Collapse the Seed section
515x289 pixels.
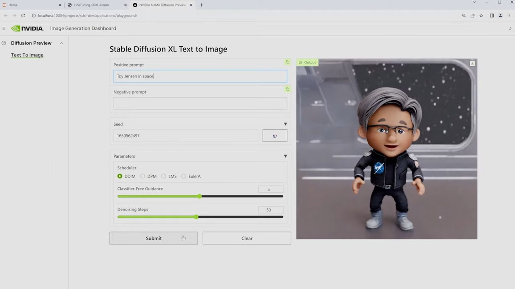pyautogui.click(x=285, y=124)
